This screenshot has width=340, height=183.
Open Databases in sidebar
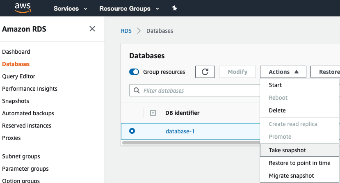16,64
